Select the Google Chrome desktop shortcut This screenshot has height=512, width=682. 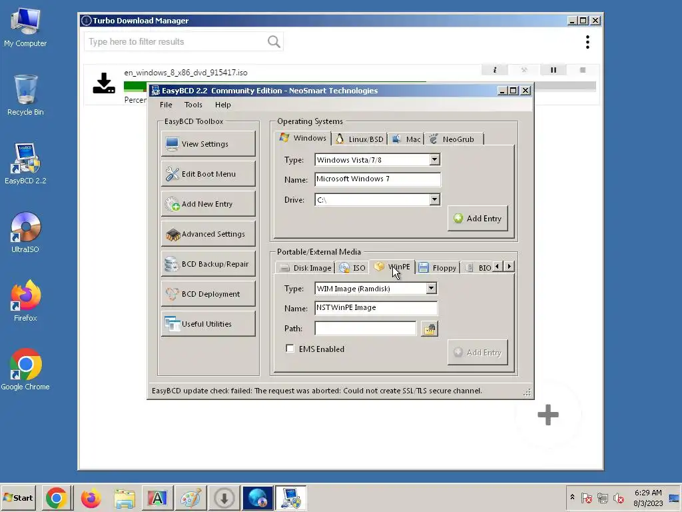point(25,369)
